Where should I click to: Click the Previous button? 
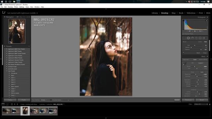[x=188, y=100]
